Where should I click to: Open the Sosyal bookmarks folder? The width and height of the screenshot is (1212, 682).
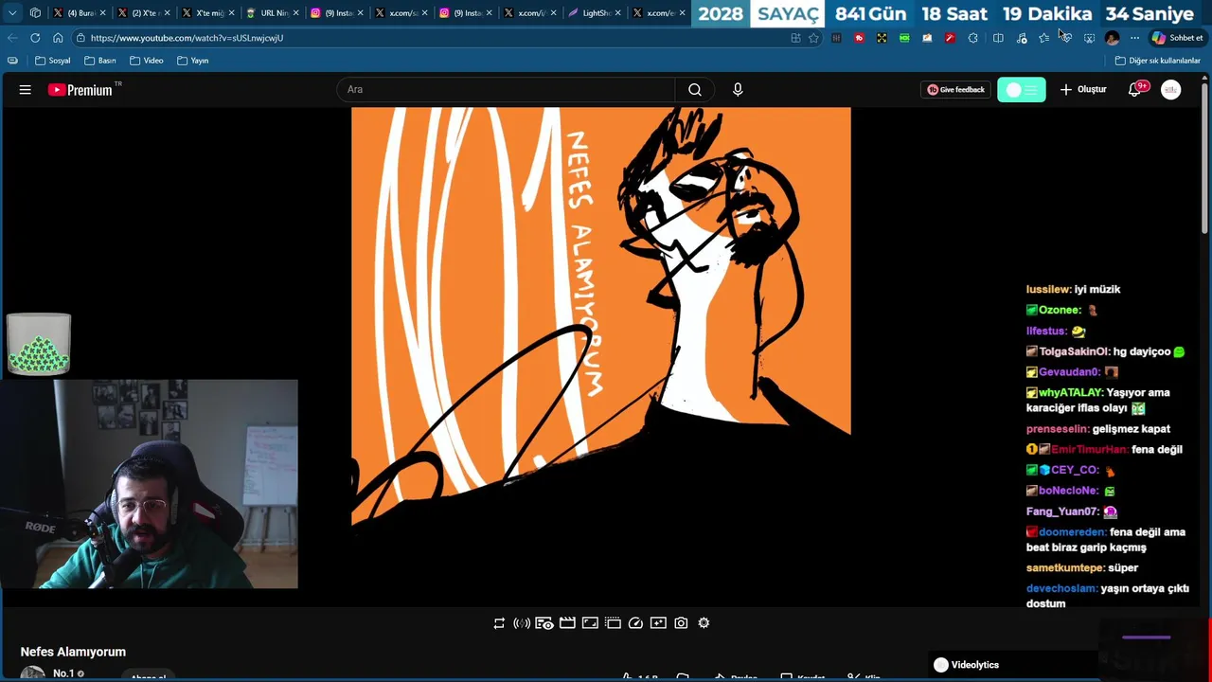coord(53,61)
